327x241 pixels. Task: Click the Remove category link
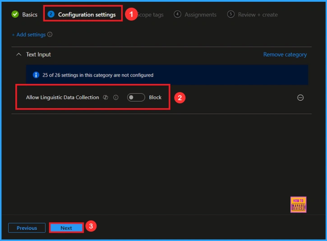285,55
